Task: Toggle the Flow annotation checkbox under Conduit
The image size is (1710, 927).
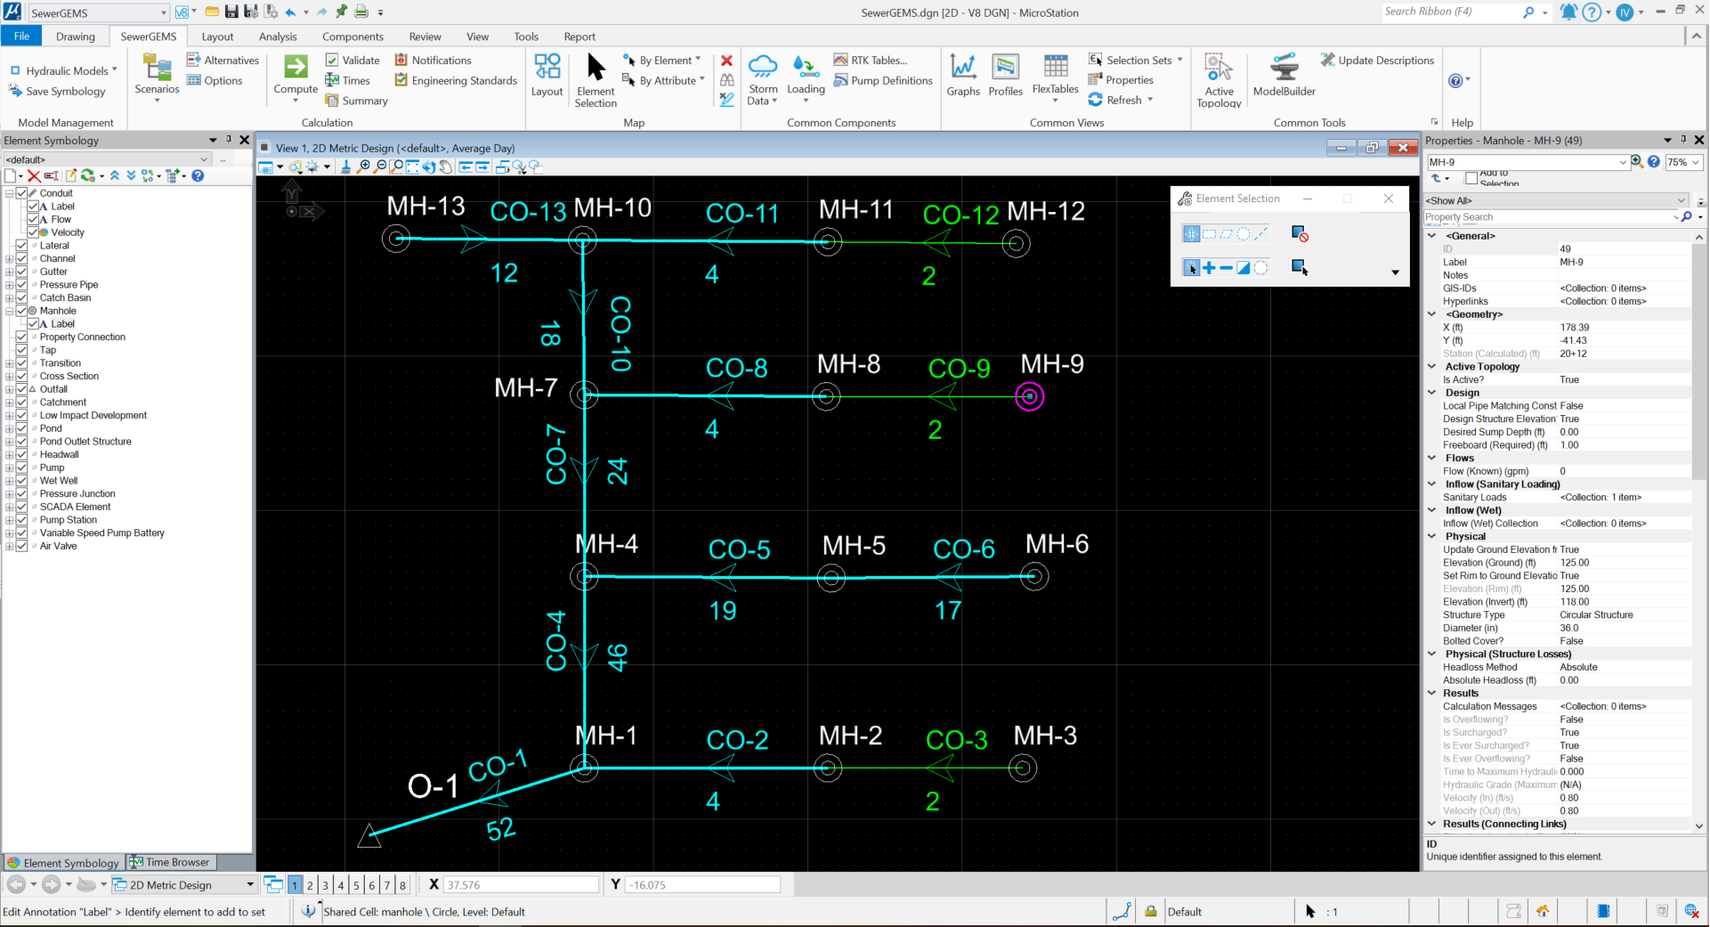Action: 33,219
